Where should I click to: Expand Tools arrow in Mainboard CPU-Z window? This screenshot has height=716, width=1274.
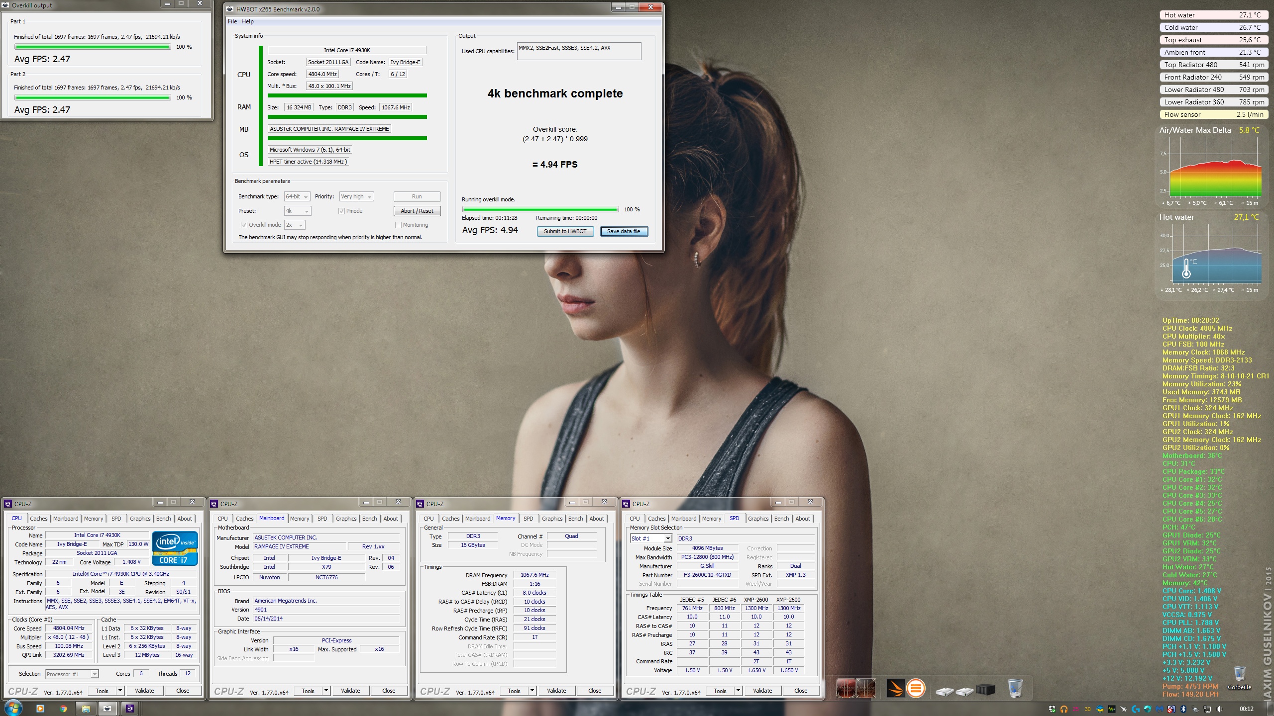326,691
